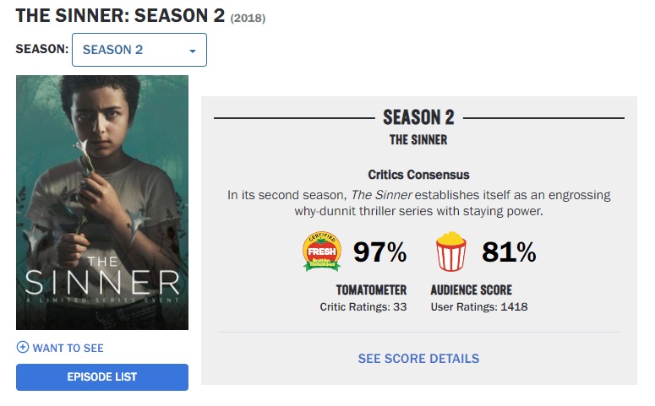Click the critics consensus description text
The width and height of the screenshot is (655, 406).
(418, 203)
